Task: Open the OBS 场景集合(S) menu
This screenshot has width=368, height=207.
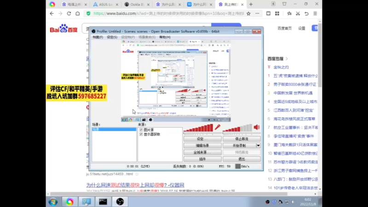Action: (147, 37)
